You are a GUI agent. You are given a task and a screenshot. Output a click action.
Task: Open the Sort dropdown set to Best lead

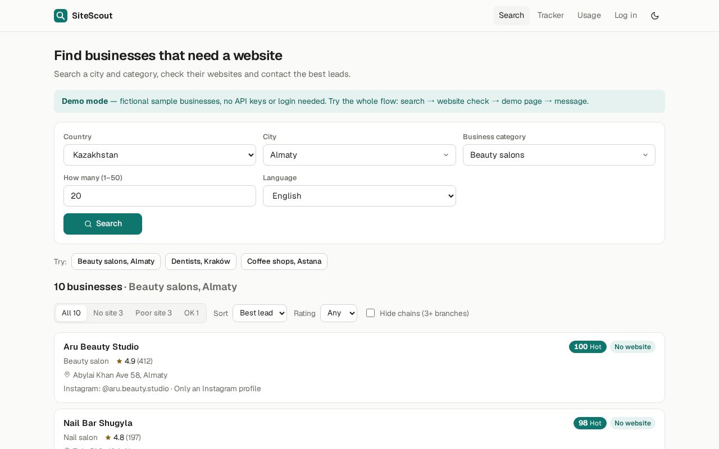pyautogui.click(x=260, y=313)
